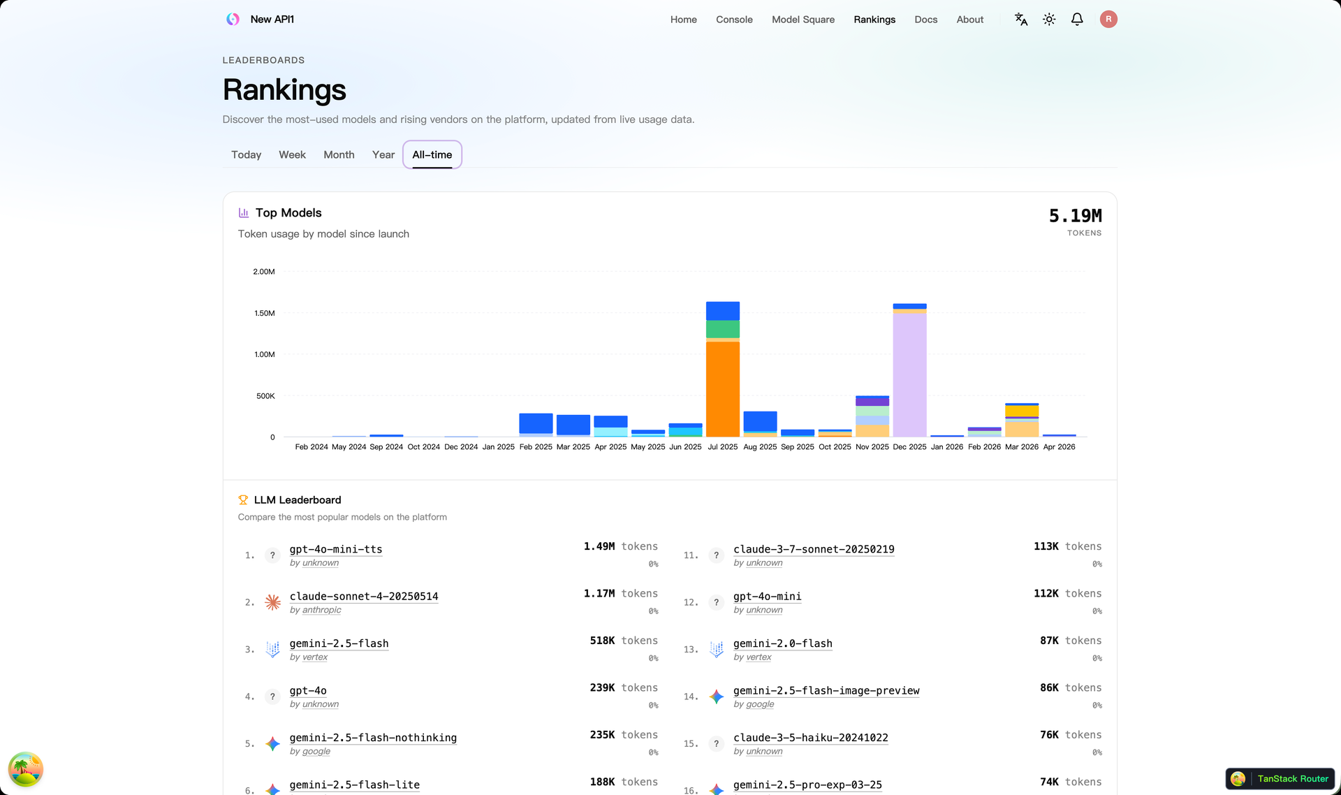
Task: Click the vertex vendor link under gemini-2.5-flash
Action: (x=315, y=657)
